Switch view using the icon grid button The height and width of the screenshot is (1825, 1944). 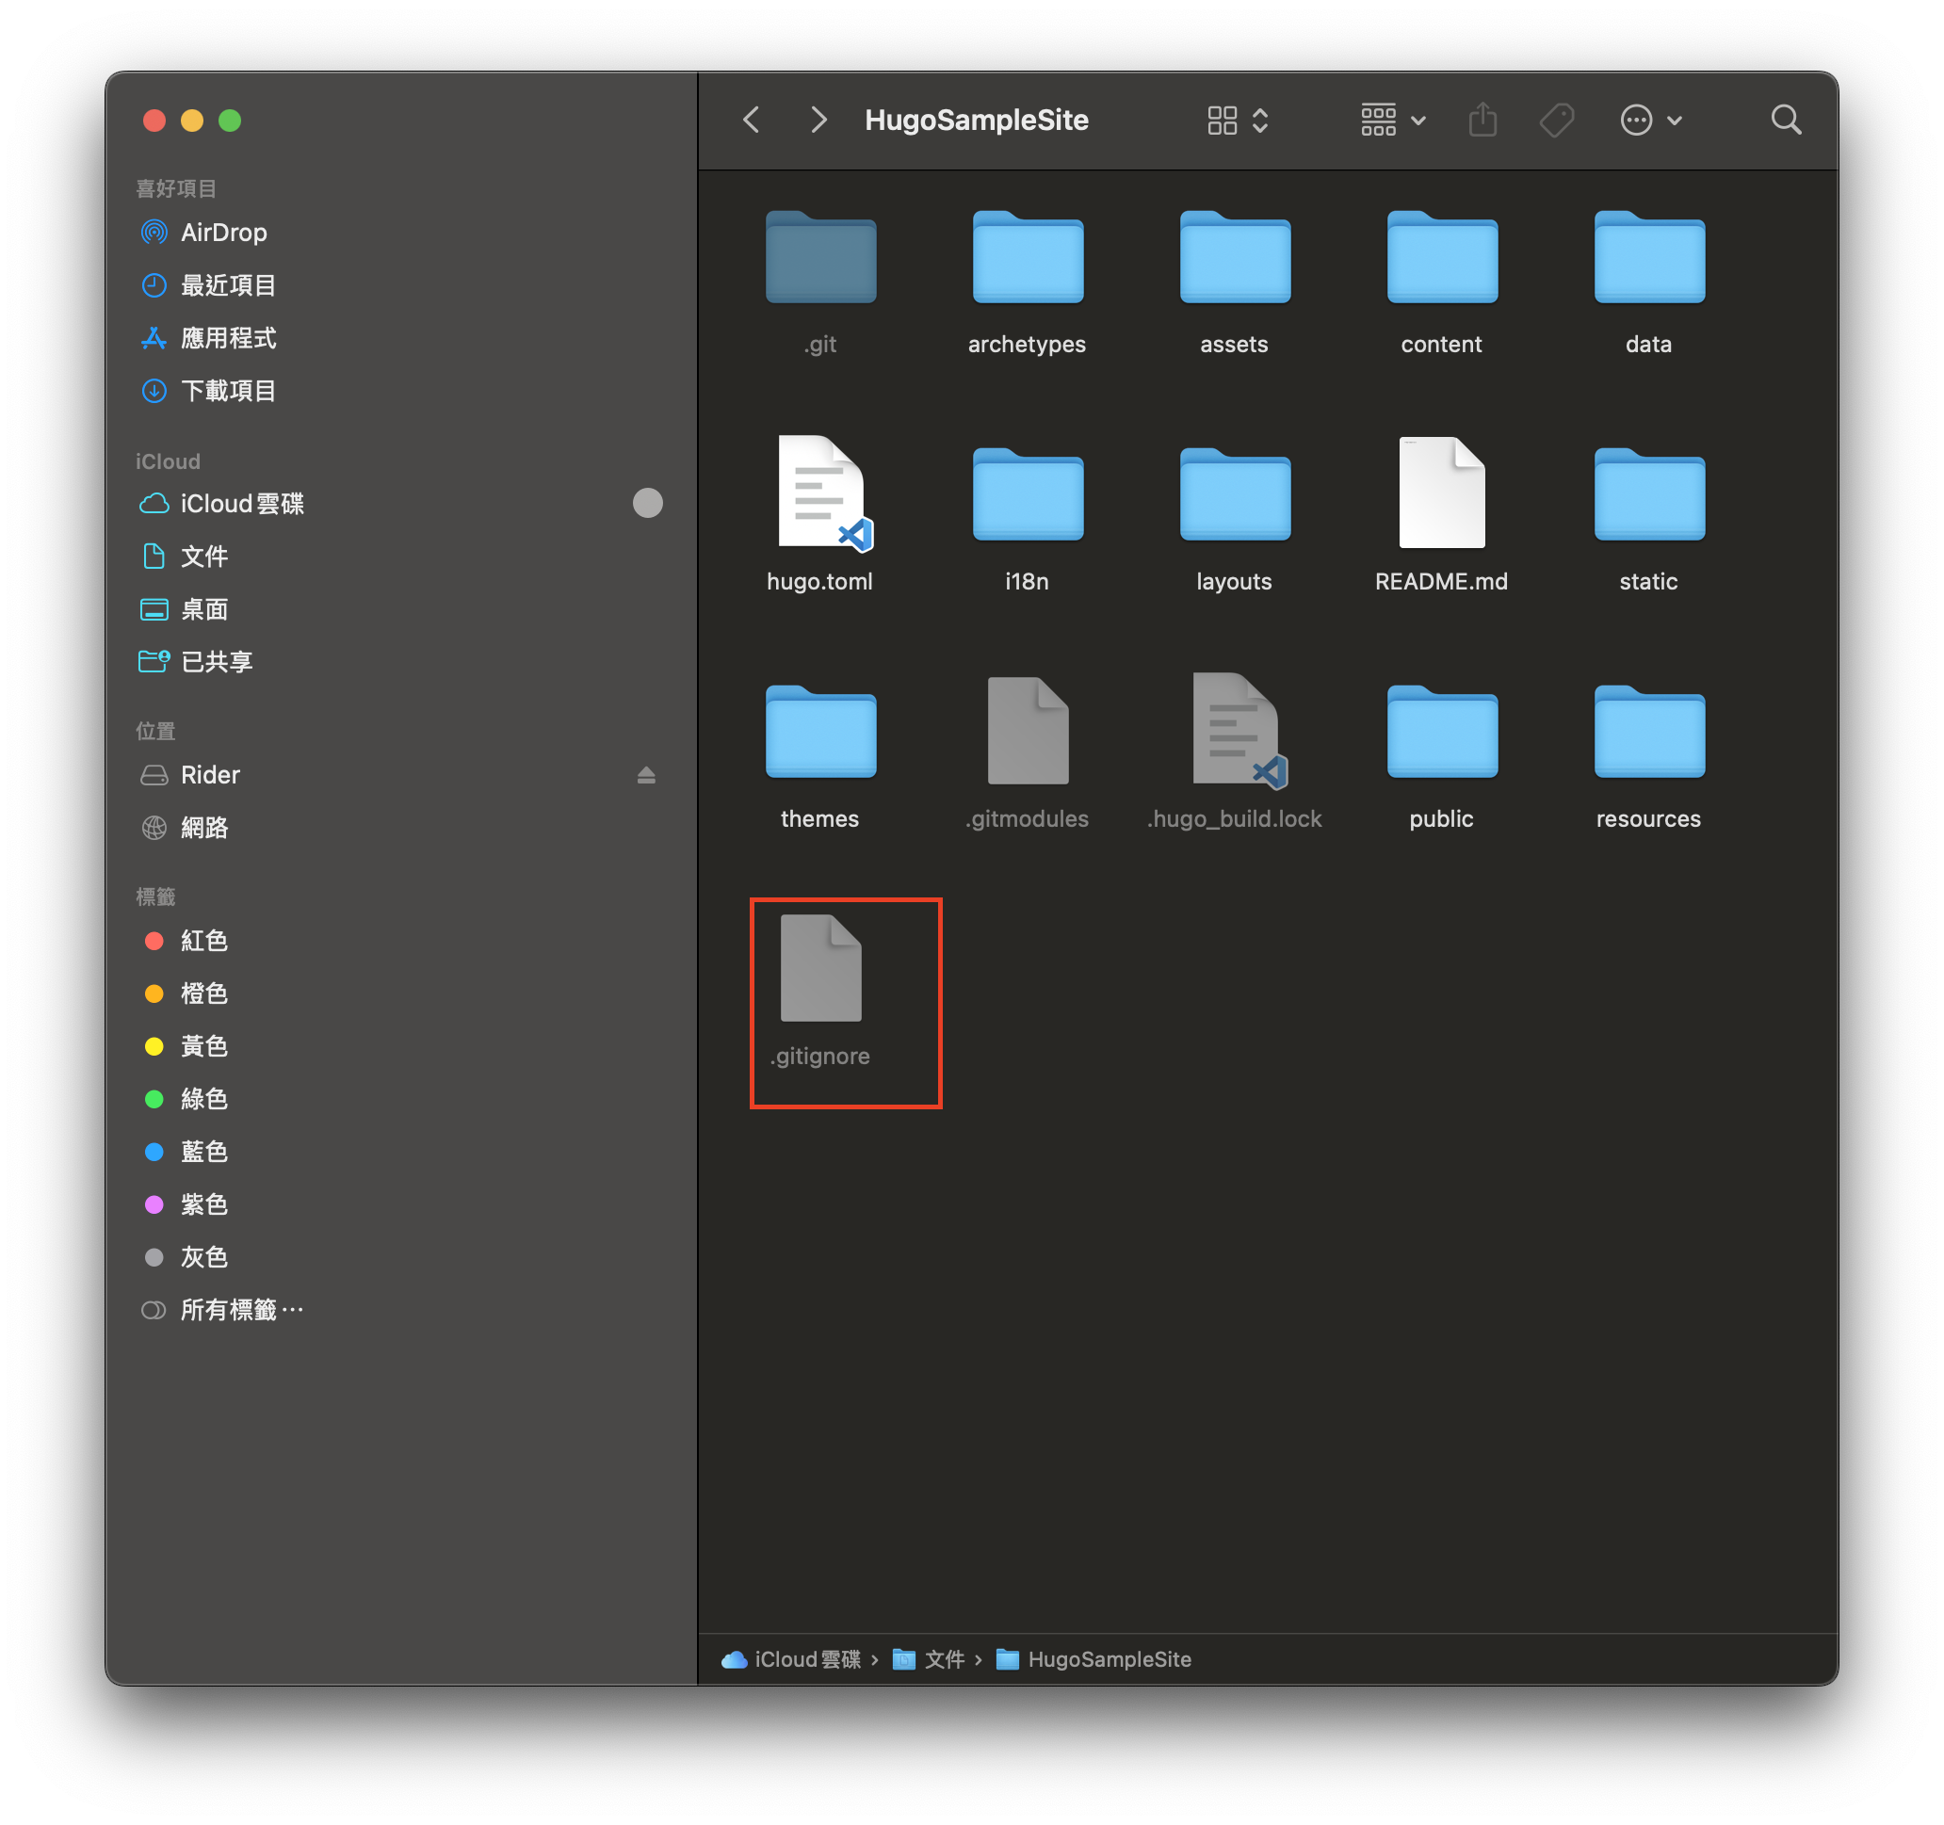(1237, 121)
